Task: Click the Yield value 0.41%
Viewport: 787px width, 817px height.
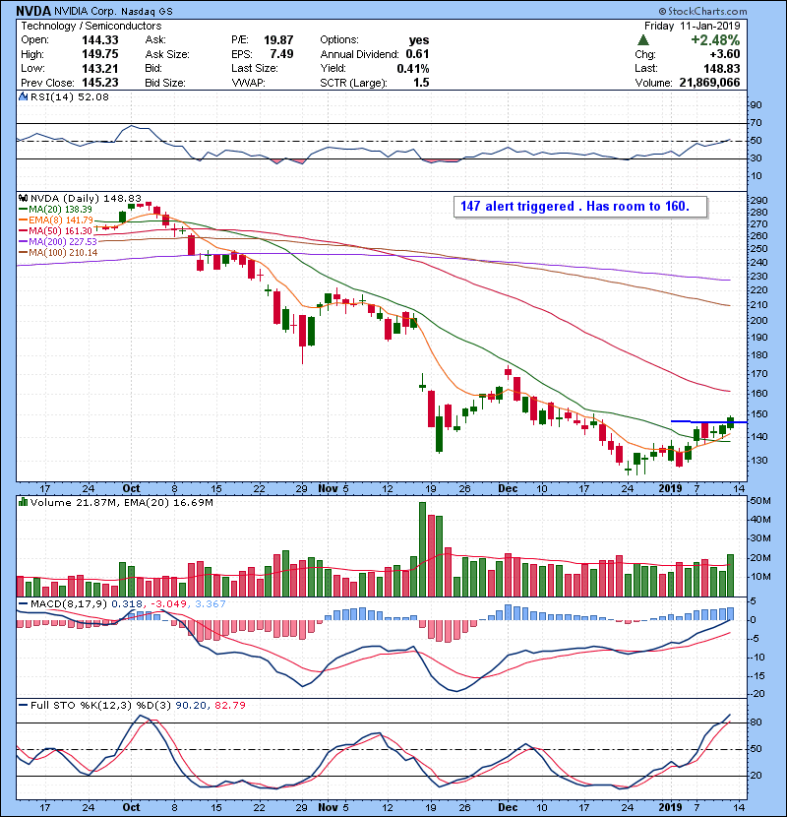Action: (x=413, y=68)
